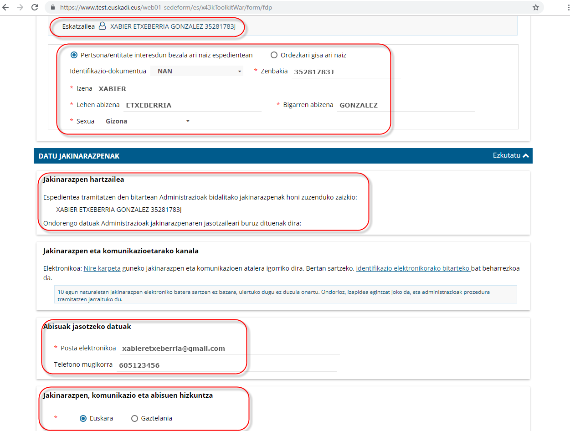
Task: Click the Telefono mugikorra field
Action: [x=226, y=365]
